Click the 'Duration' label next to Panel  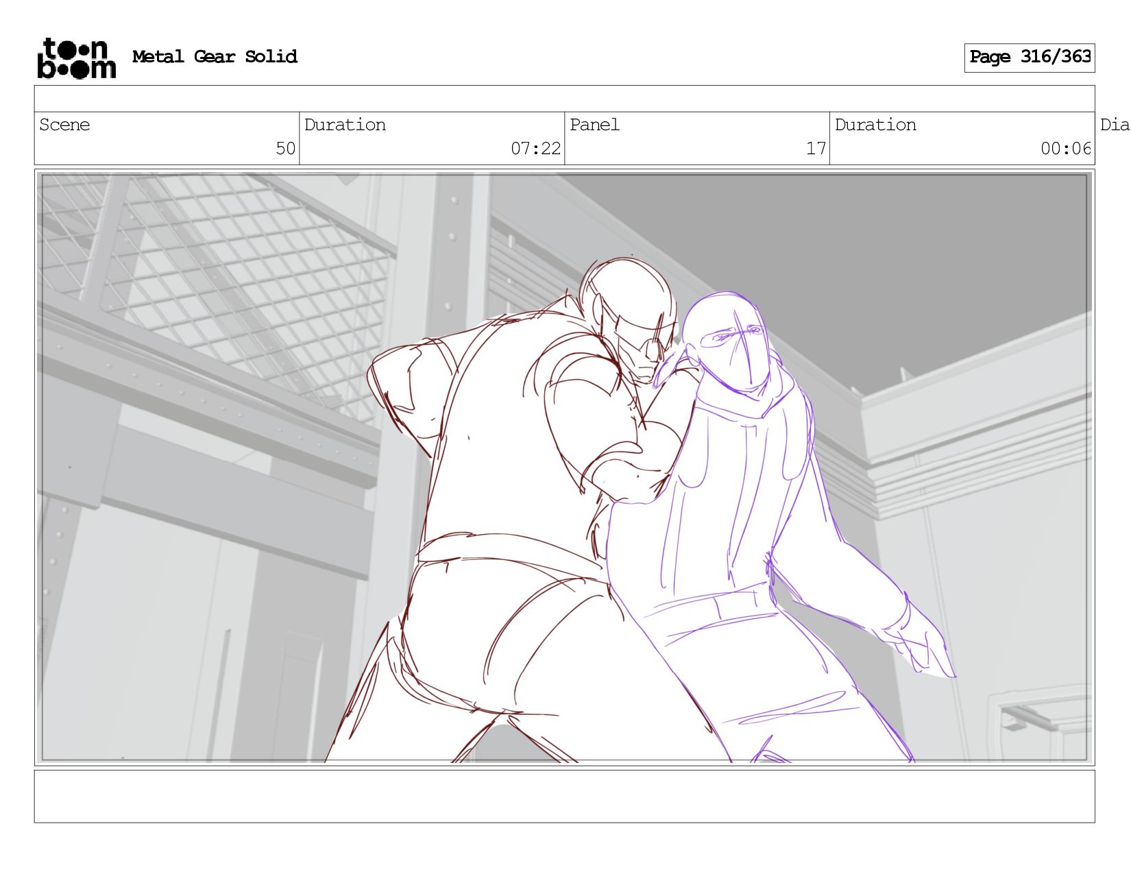875,125
